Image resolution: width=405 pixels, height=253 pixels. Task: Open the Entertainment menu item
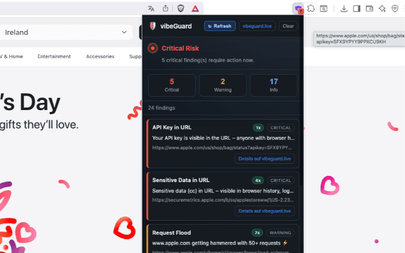tap(54, 56)
